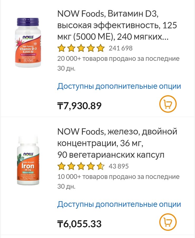Screen dimensions: 195x238
Task: Click fifth star of Vitamin D3 rating
Action: point(100,48)
